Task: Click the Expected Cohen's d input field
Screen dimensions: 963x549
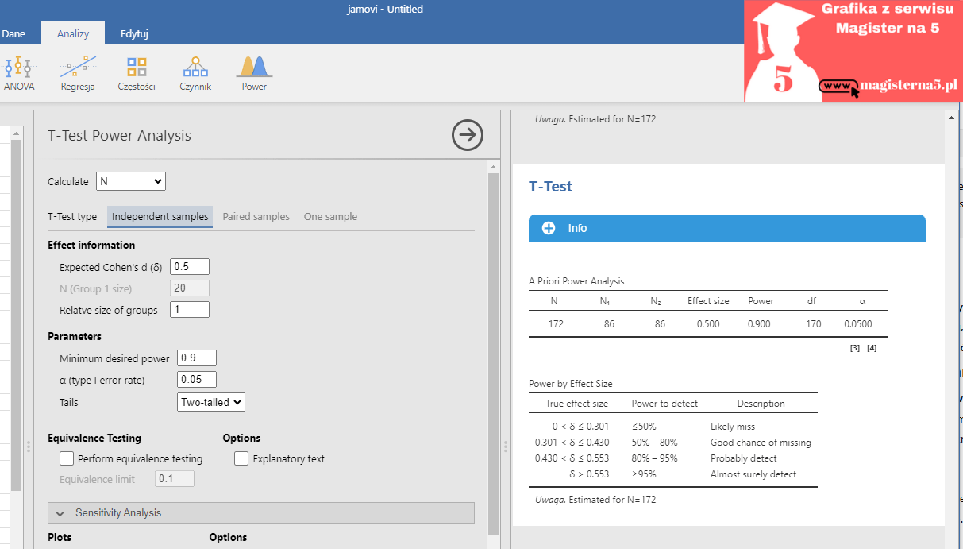Action: coord(190,267)
